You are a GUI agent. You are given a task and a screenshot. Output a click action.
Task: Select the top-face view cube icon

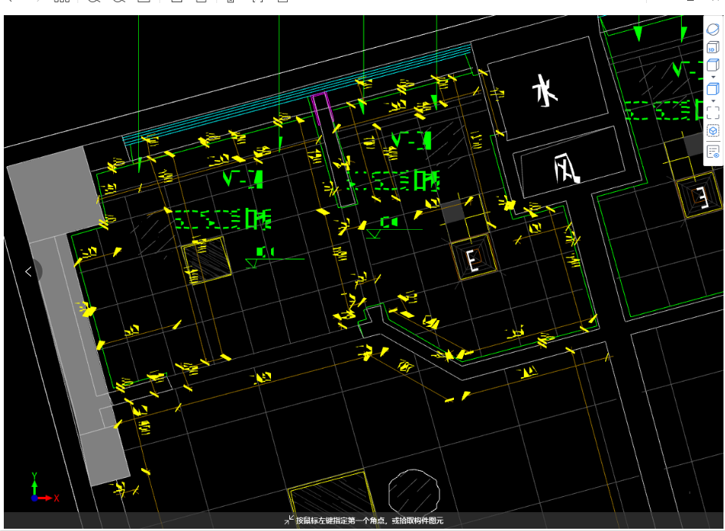(x=713, y=65)
